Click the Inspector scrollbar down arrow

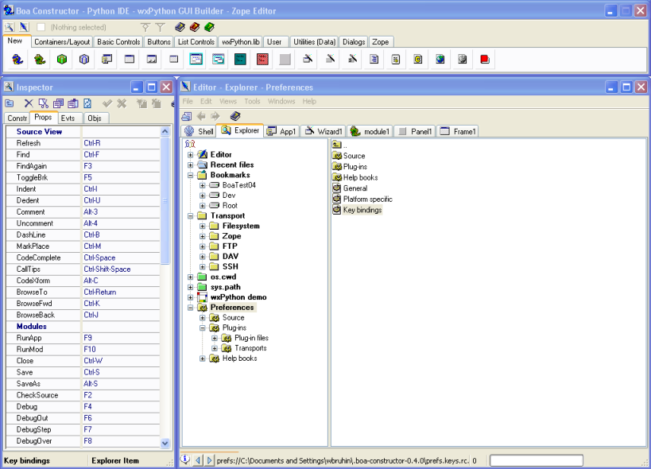pos(165,443)
